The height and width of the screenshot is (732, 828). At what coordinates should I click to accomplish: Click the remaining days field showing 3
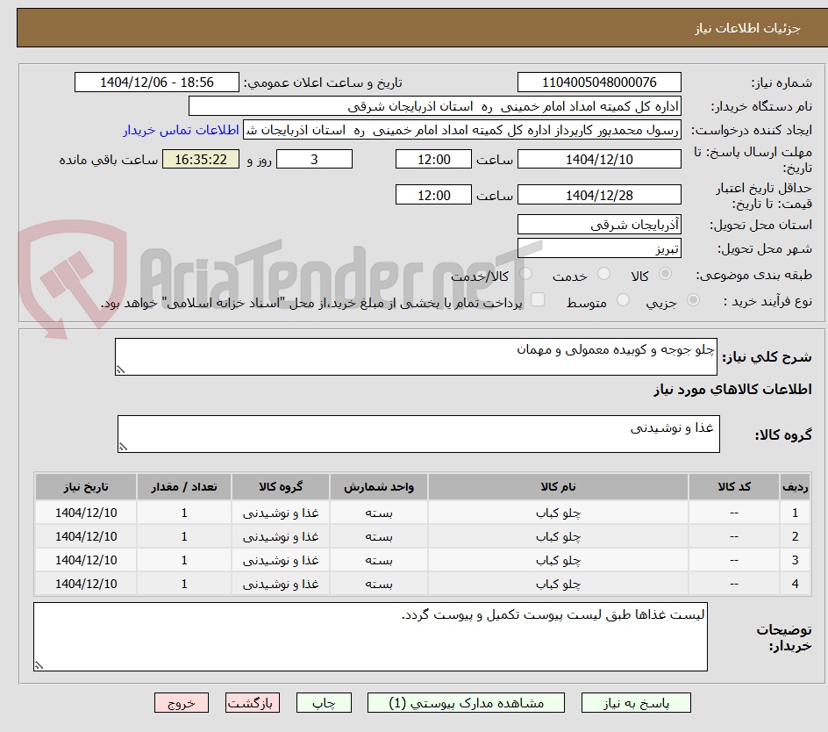click(x=314, y=159)
